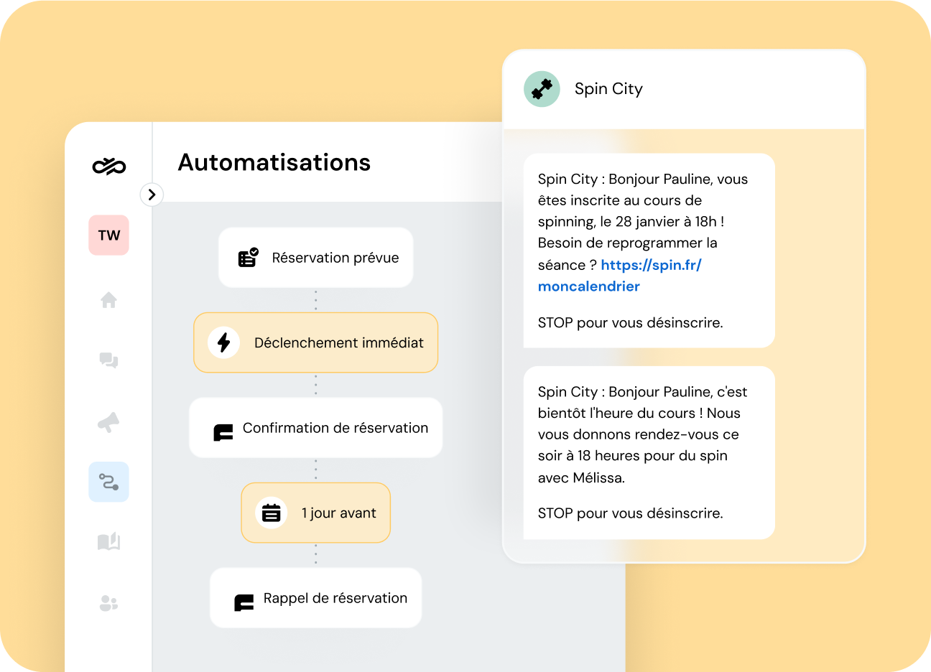Image resolution: width=931 pixels, height=672 pixels.
Task: Click the infinity logo in the sidebar
Action: click(x=109, y=167)
